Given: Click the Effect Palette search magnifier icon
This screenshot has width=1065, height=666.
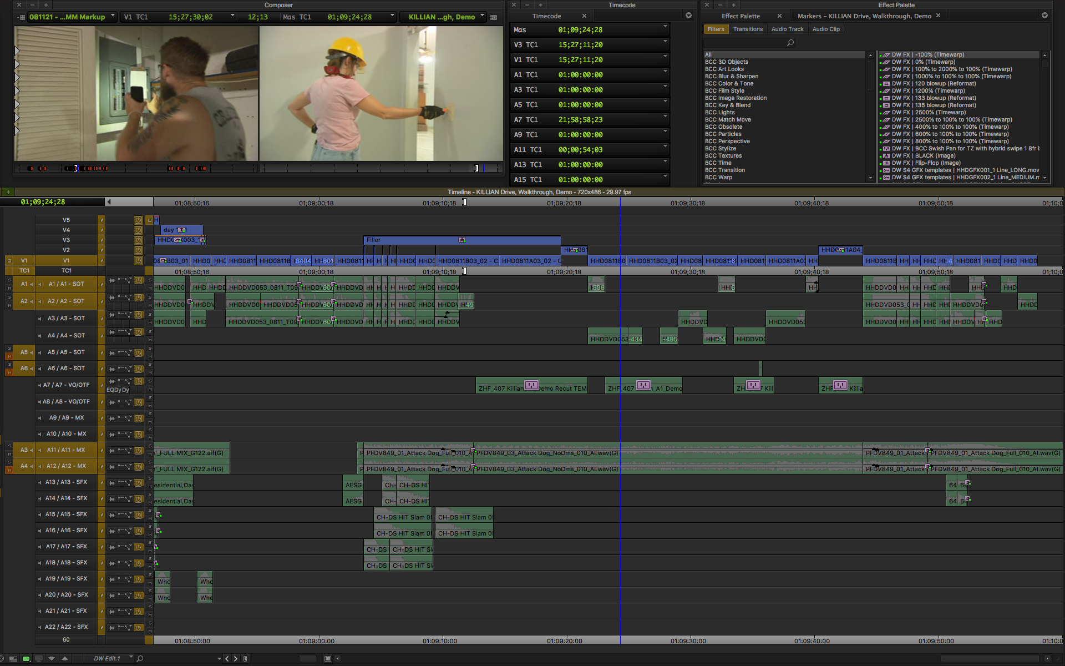Looking at the screenshot, I should [x=790, y=43].
